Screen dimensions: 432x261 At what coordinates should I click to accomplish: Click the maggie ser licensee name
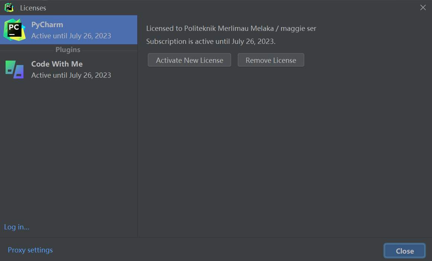click(x=298, y=28)
